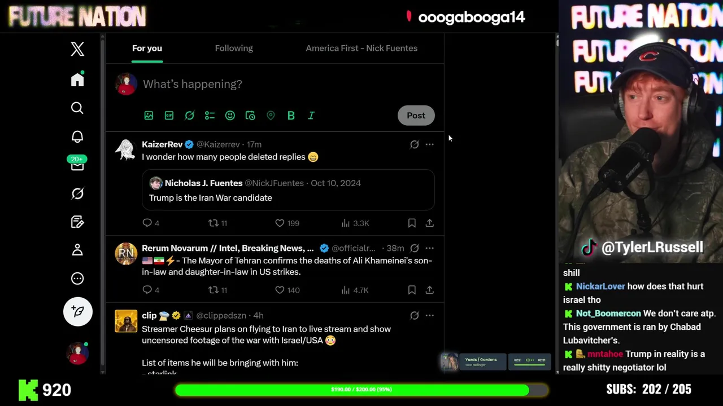This screenshot has height=406, width=723.
Task: Switch to the For you tab
Action: 147,48
